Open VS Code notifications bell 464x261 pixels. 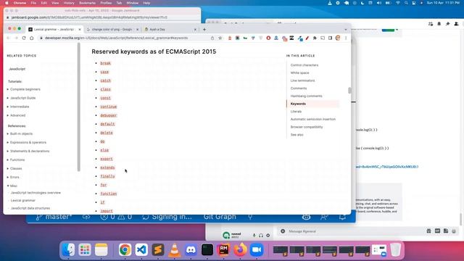[x=342, y=217]
